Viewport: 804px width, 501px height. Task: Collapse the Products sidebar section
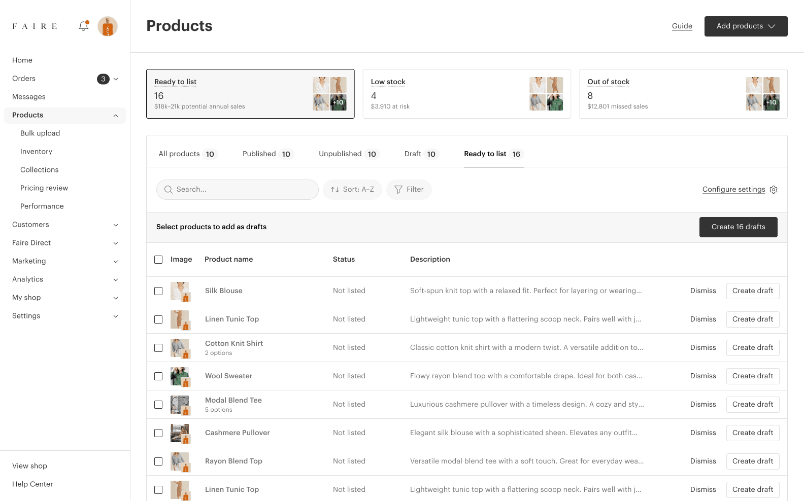(x=116, y=116)
